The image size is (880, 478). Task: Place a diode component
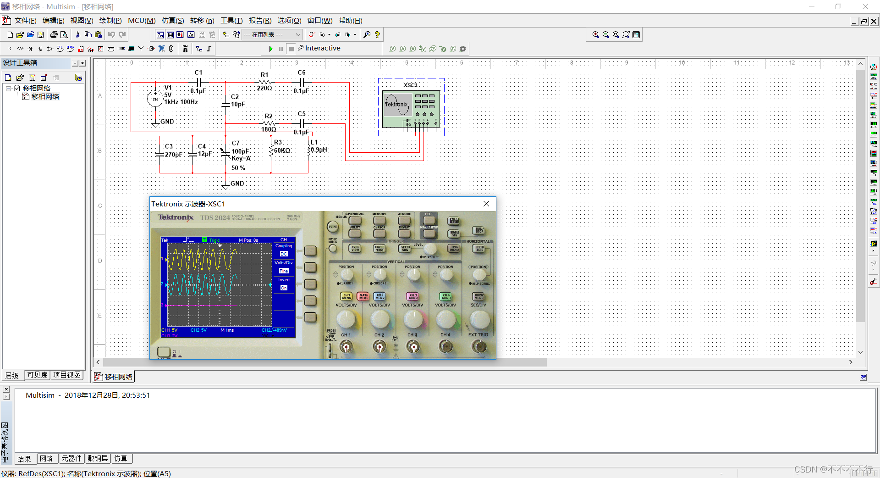tap(30, 49)
